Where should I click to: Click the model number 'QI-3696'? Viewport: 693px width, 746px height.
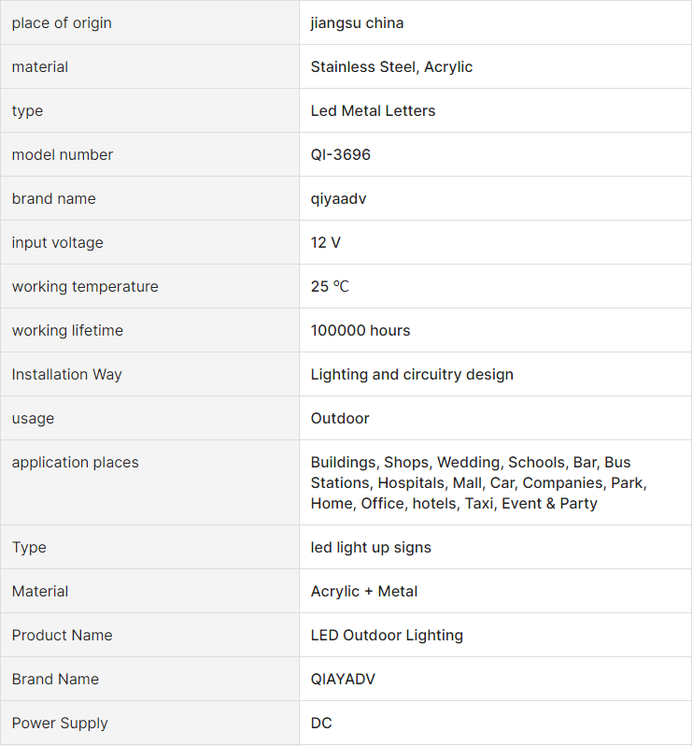pos(340,154)
